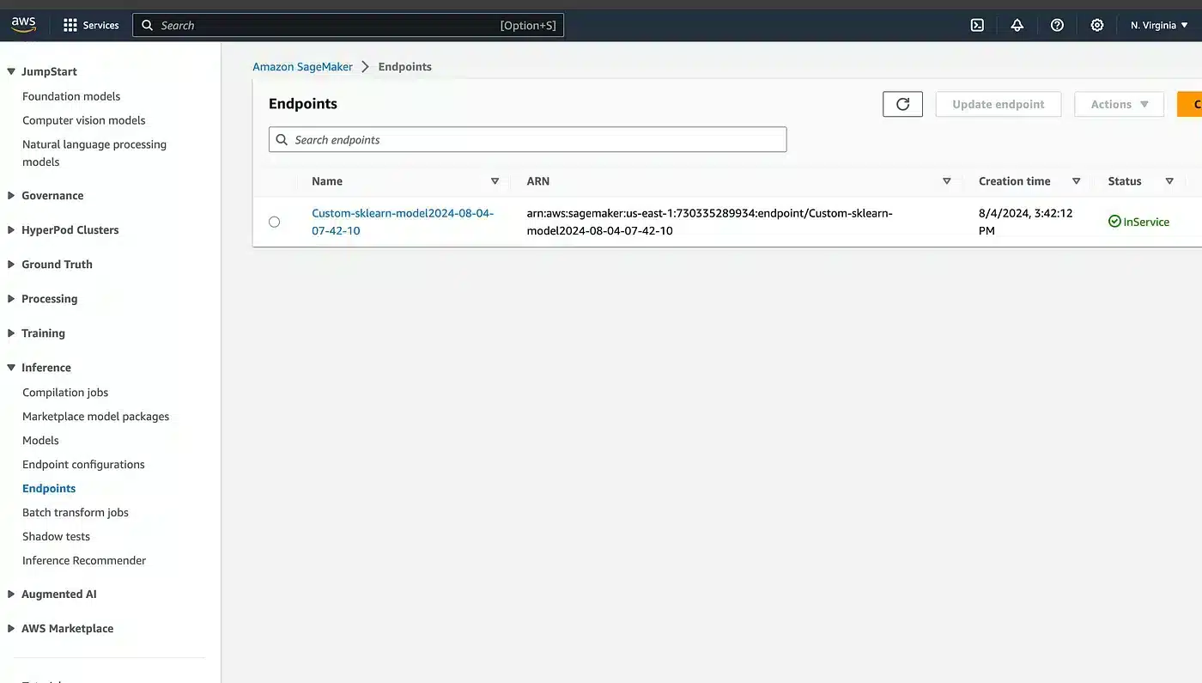Open Foundation models in sidebar
The width and height of the screenshot is (1202, 683).
71,96
